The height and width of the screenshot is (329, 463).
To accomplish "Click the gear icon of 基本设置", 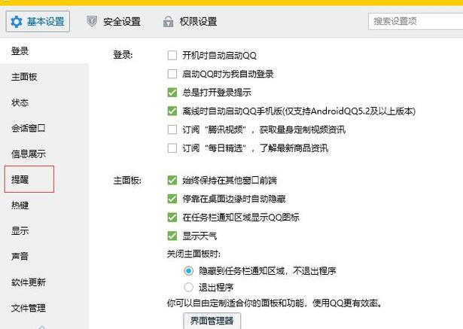I will 17,22.
